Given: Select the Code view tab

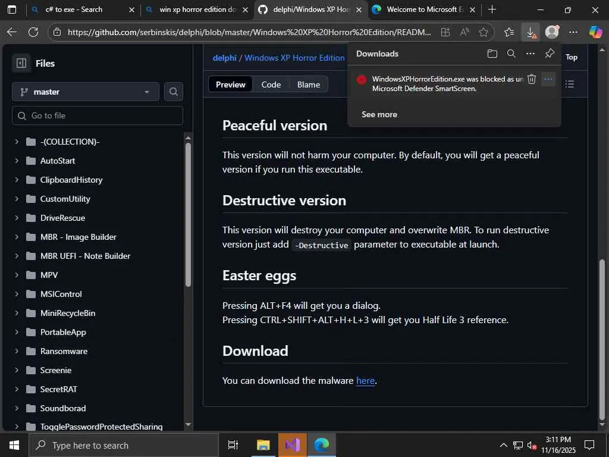Looking at the screenshot, I should [x=271, y=84].
